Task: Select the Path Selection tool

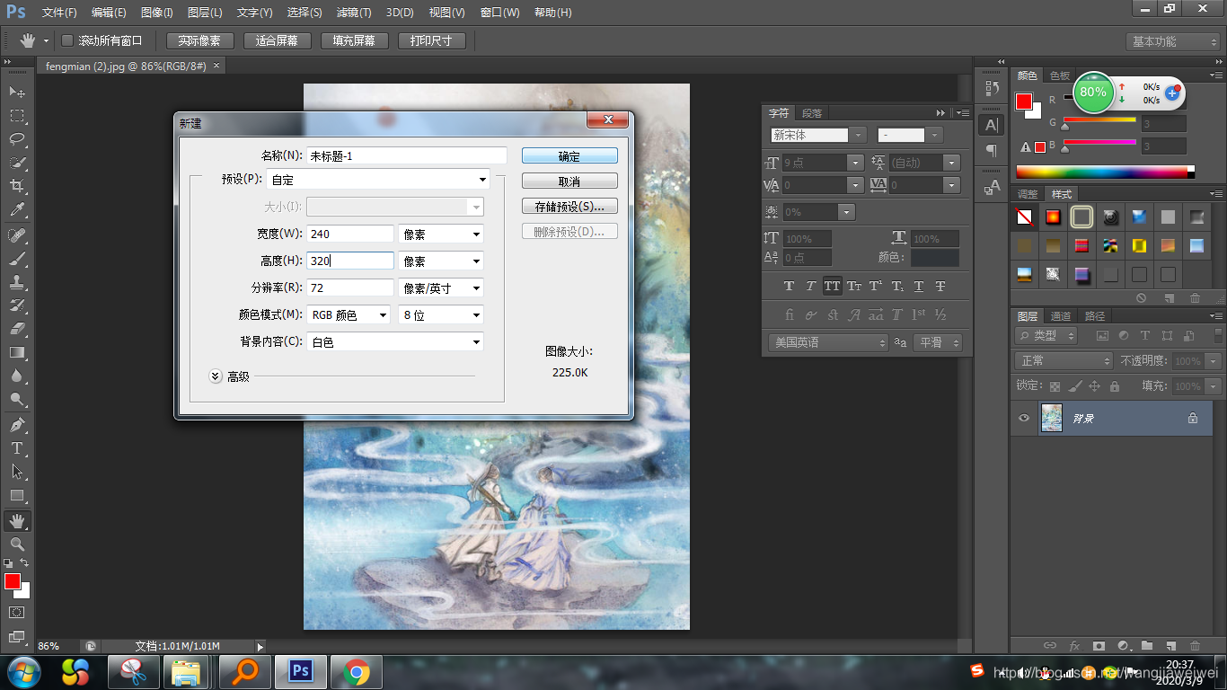Action: (x=17, y=471)
